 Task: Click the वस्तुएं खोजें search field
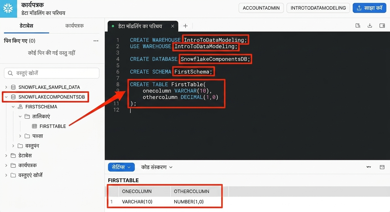[x=52, y=73]
